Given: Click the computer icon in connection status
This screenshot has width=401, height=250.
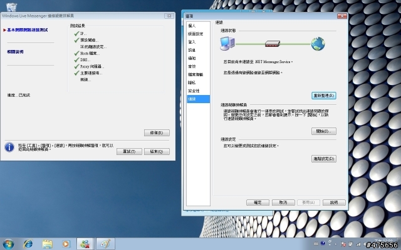Looking at the screenshot, I should [x=227, y=44].
